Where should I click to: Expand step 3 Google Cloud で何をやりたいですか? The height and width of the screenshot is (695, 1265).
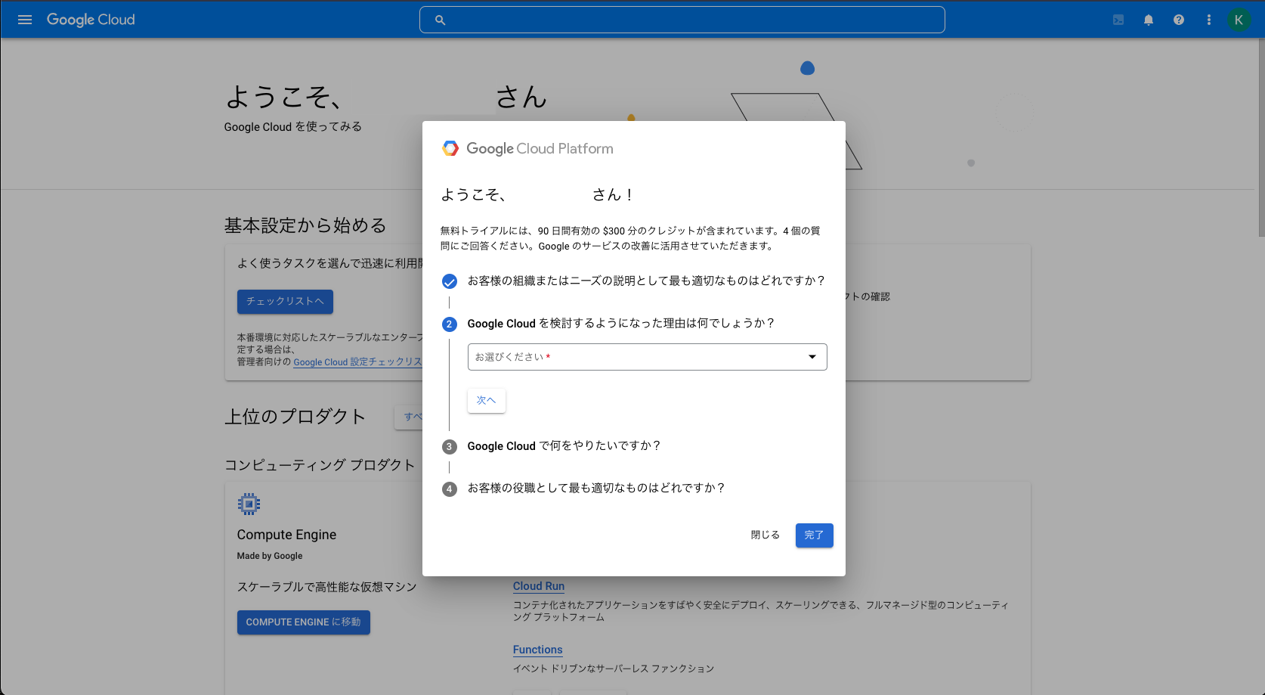pos(564,446)
